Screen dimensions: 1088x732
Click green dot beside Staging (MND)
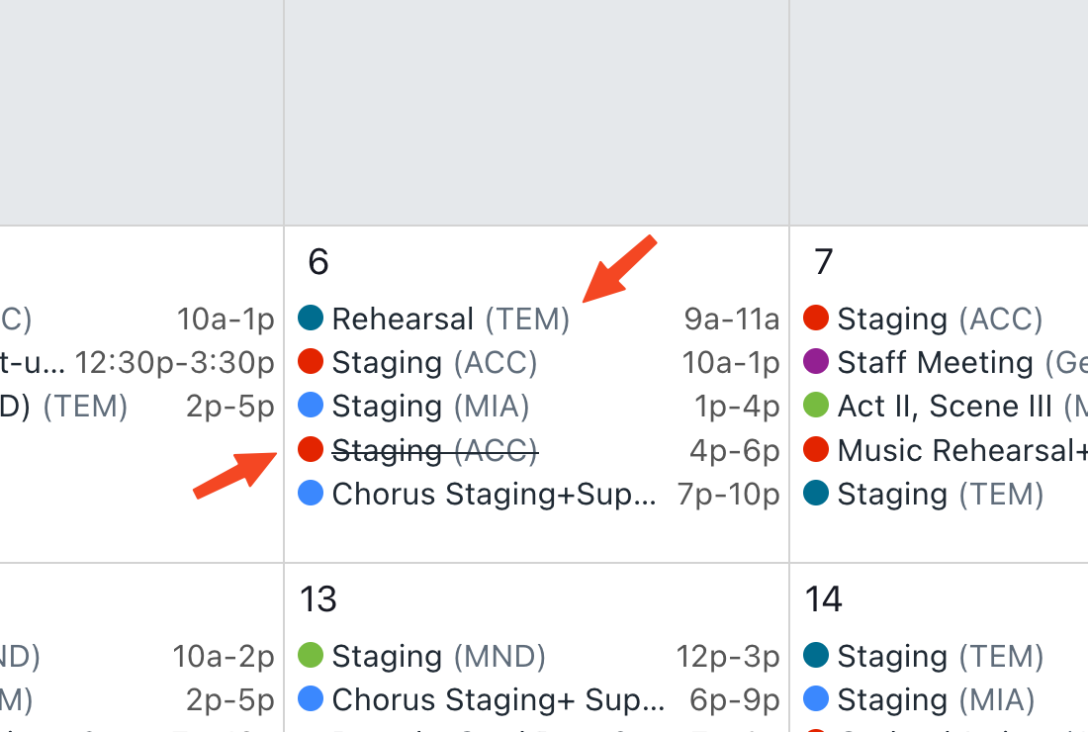311,655
